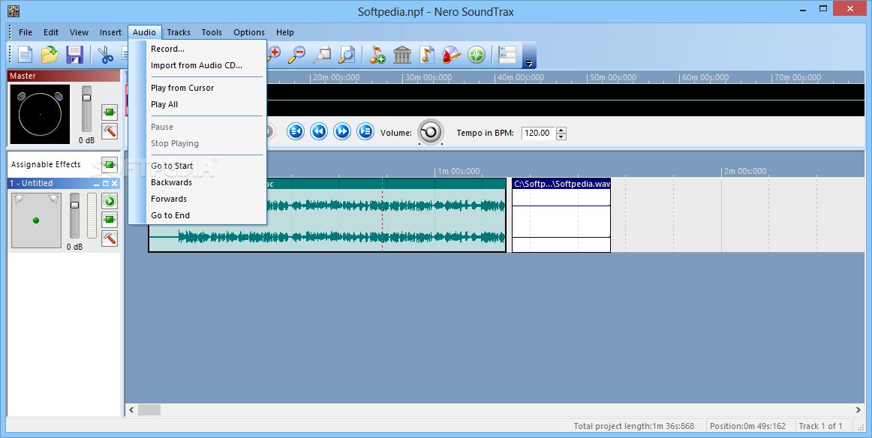Minimize the '1 - Untitled' track panel
Screen dimensions: 872x438
[x=96, y=184]
